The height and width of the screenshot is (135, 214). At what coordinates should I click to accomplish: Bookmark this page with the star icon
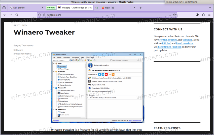point(174,15)
